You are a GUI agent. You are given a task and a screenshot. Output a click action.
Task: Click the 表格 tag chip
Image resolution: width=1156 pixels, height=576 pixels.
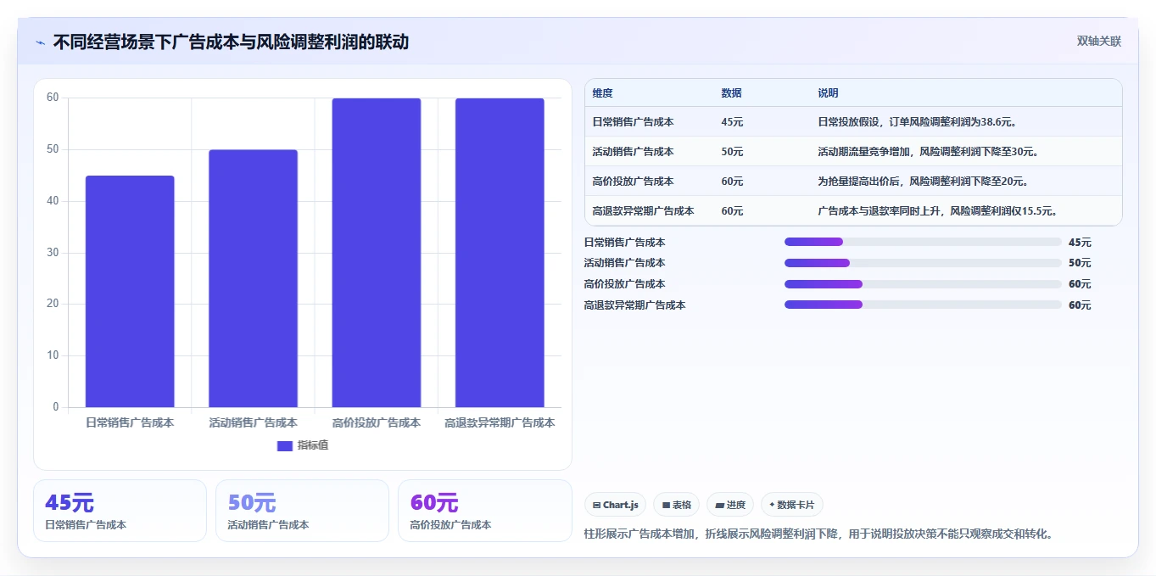point(677,505)
